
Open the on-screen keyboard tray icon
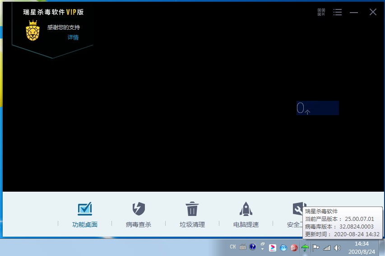pos(243,247)
